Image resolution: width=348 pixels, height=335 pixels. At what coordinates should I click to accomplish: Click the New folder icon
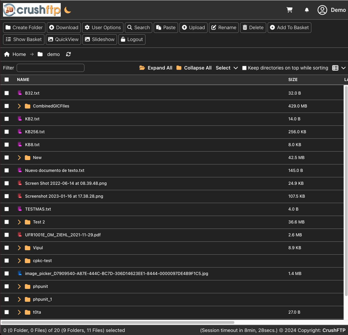pos(27,158)
